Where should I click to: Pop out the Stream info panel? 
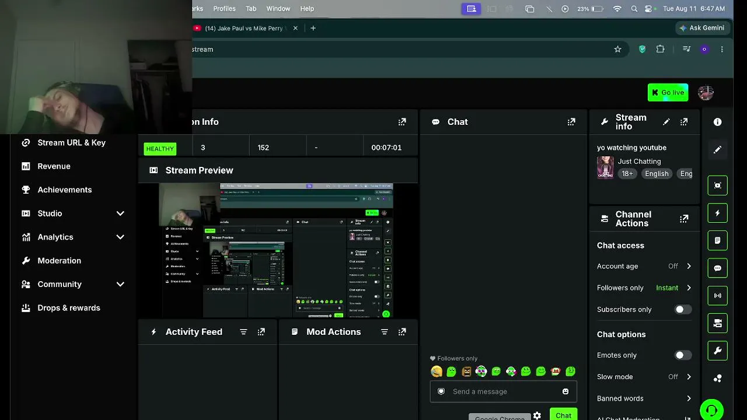click(684, 122)
